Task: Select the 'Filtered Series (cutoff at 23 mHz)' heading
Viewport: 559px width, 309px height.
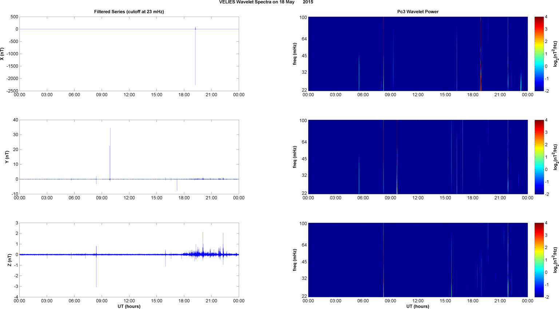Action: (129, 12)
